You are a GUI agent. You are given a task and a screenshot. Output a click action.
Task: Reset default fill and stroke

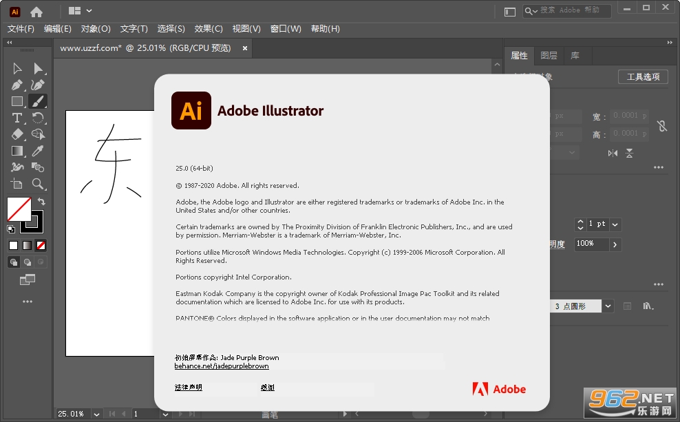click(11, 229)
